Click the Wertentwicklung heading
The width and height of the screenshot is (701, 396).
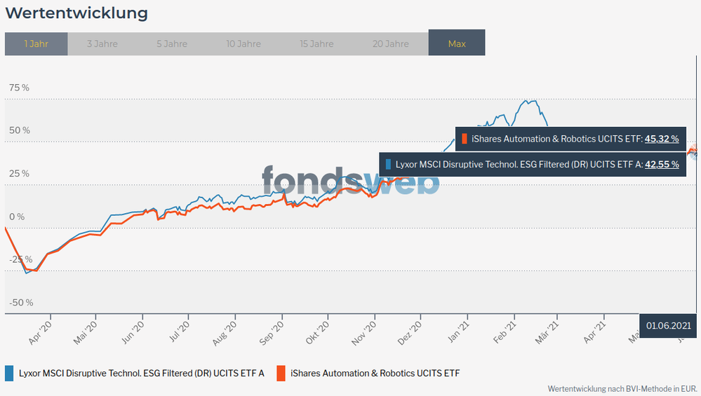[76, 13]
